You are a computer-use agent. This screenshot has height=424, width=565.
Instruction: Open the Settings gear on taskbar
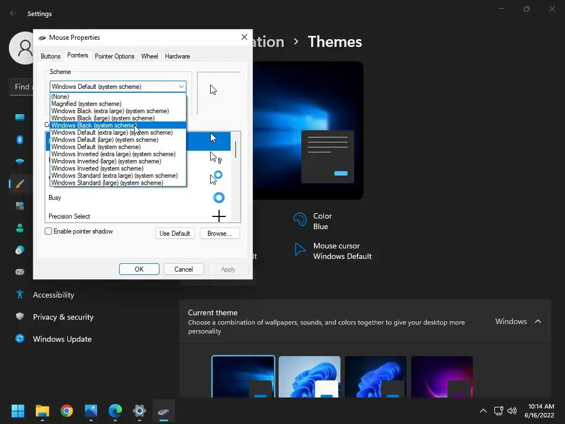pos(140,411)
